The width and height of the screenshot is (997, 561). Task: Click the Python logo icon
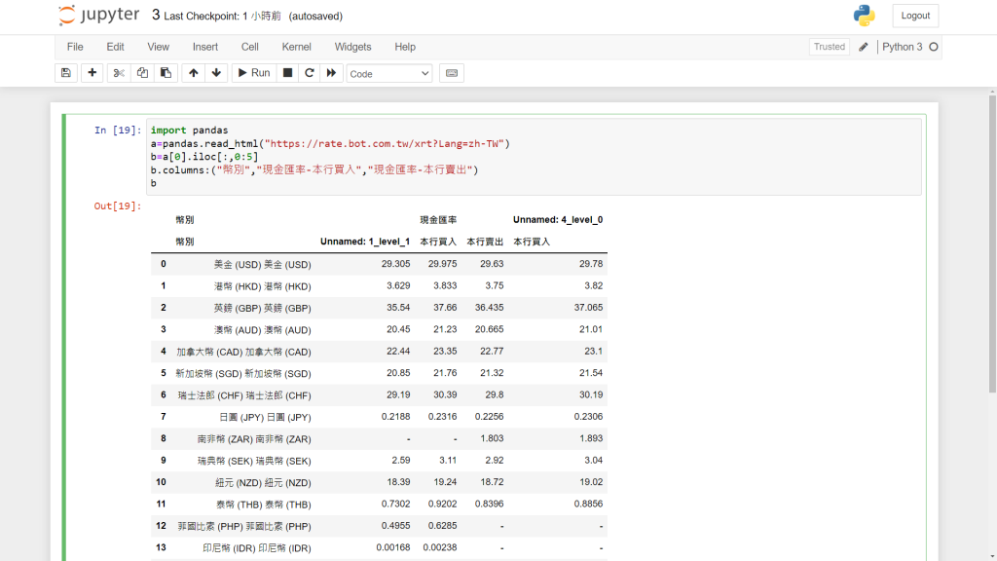tap(865, 16)
